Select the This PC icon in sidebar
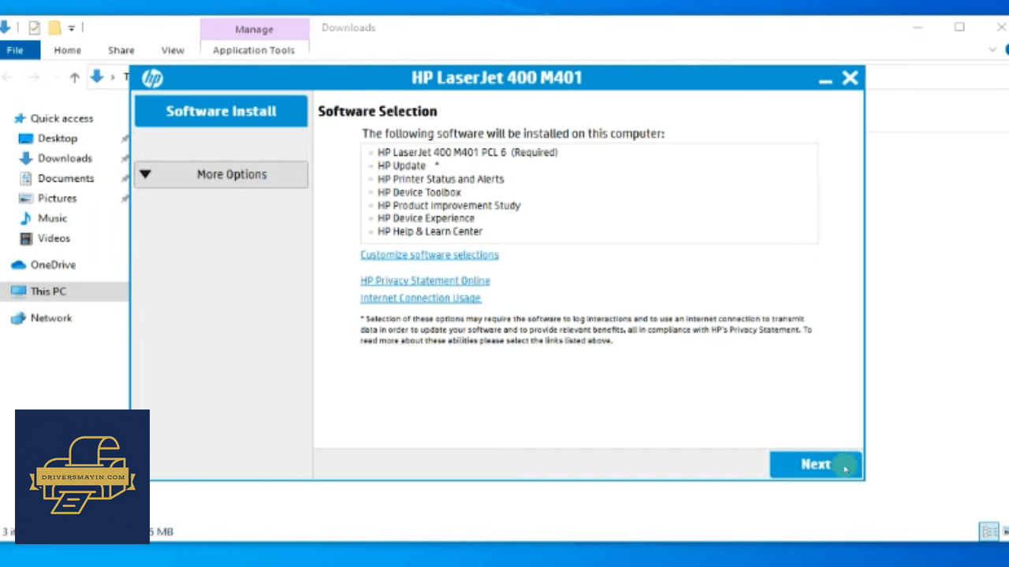The width and height of the screenshot is (1009, 567). 18,291
